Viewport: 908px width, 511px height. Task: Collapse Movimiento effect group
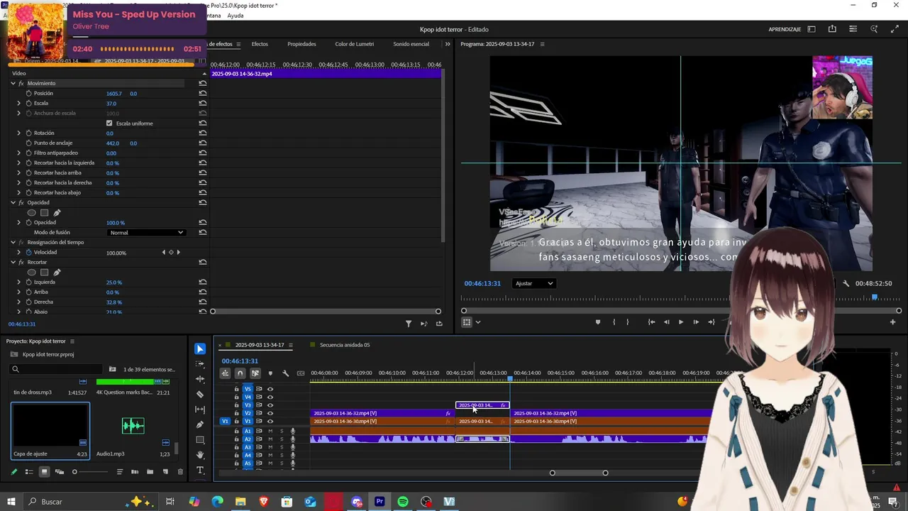[x=13, y=83]
